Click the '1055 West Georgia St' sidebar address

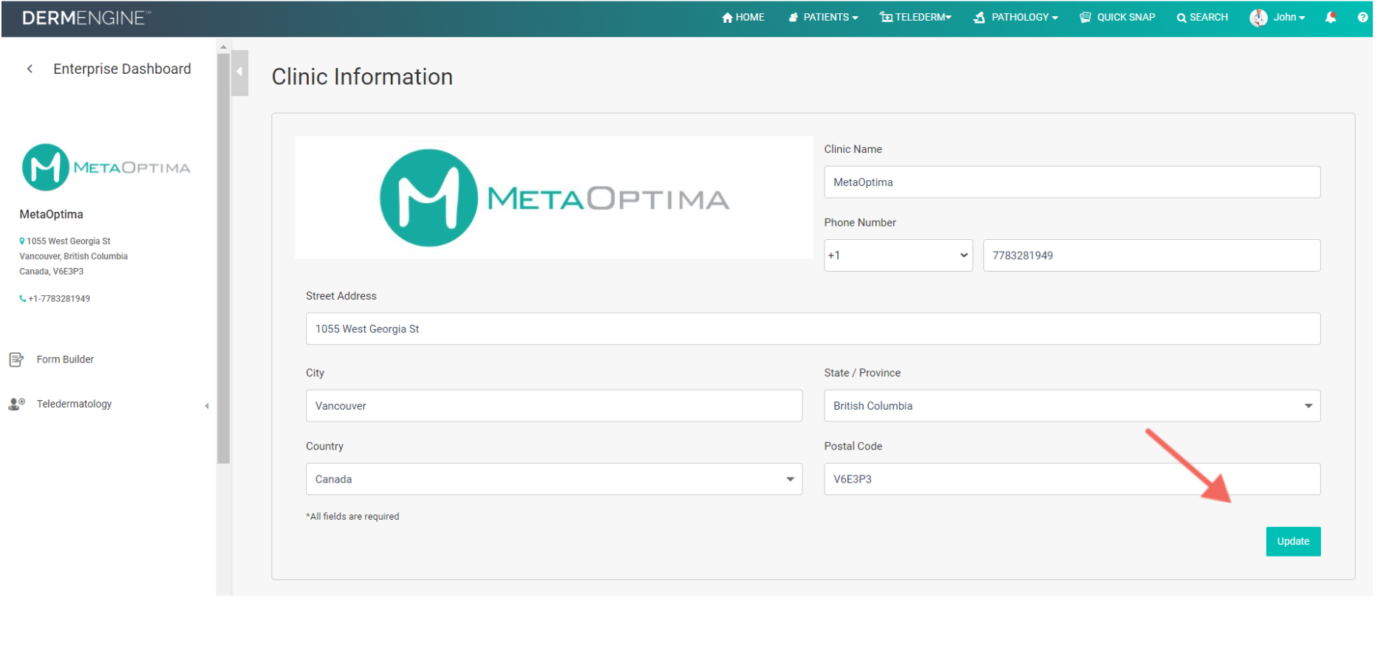click(69, 241)
